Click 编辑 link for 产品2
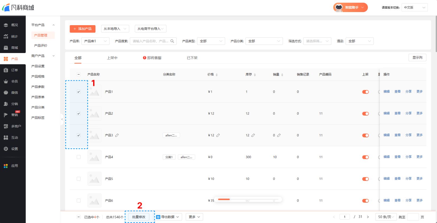 [386, 113]
